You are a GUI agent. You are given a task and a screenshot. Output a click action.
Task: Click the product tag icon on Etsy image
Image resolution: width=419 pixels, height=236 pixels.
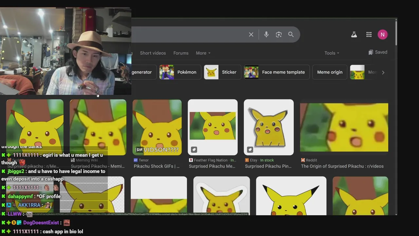click(250, 150)
